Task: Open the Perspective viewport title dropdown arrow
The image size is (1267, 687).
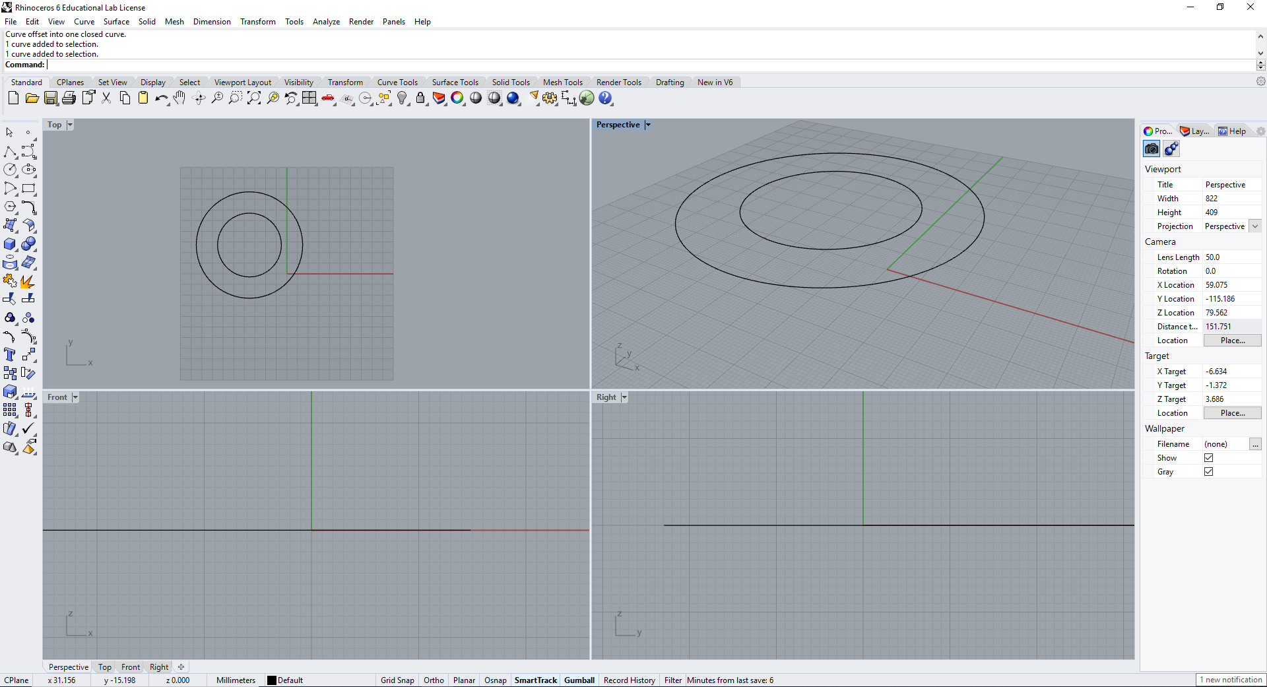Action: (x=648, y=125)
